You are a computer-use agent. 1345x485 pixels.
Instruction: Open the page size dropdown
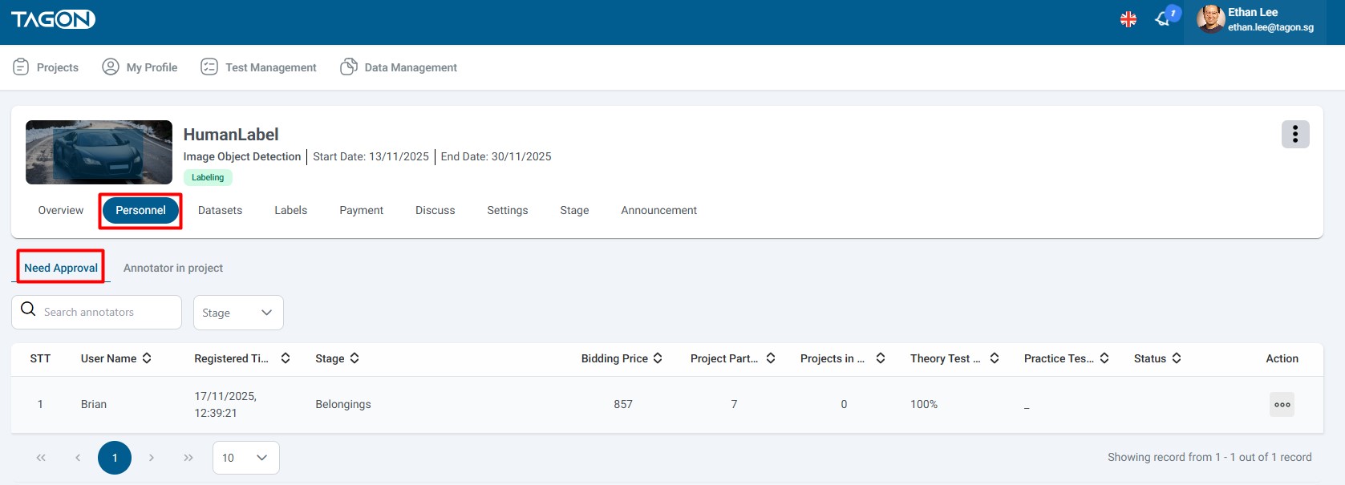click(245, 458)
